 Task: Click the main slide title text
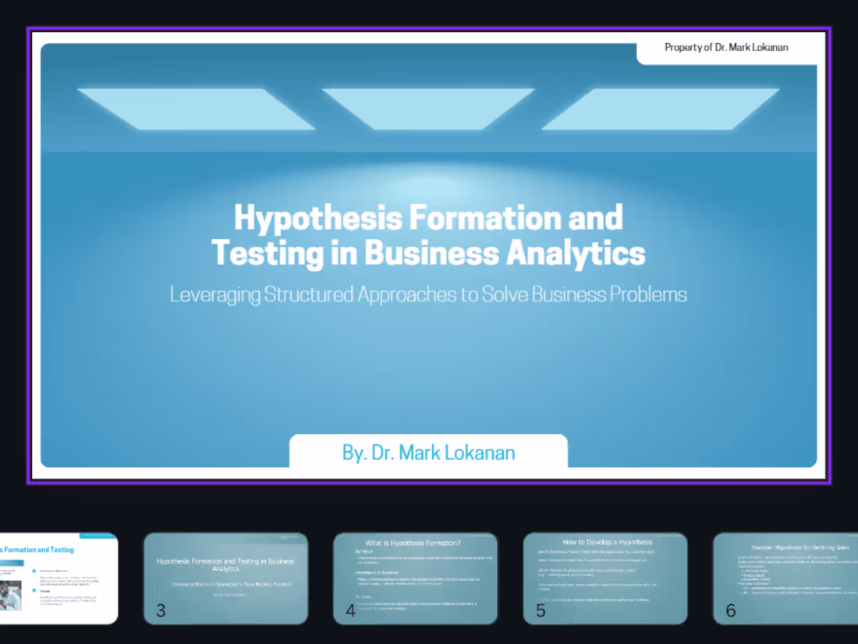pos(428,234)
